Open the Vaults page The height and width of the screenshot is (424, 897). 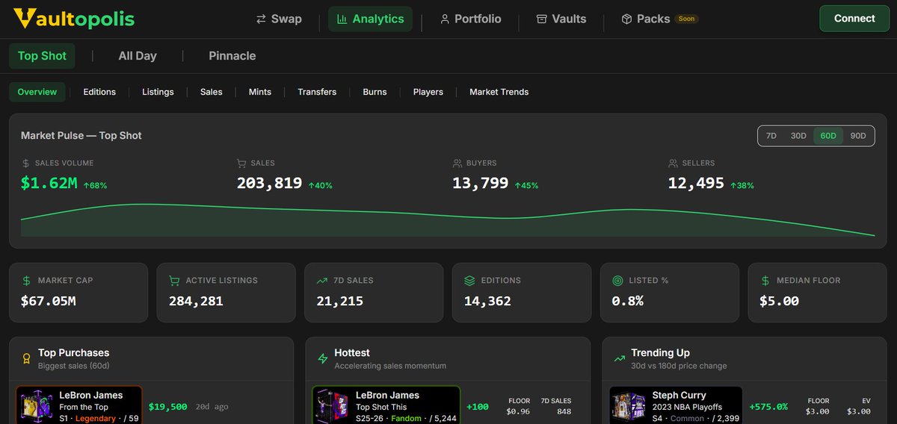561,19
